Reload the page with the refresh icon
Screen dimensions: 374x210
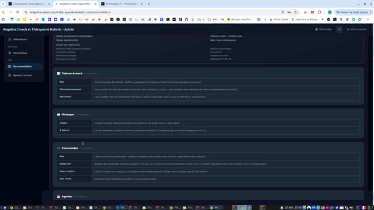pos(18,12)
